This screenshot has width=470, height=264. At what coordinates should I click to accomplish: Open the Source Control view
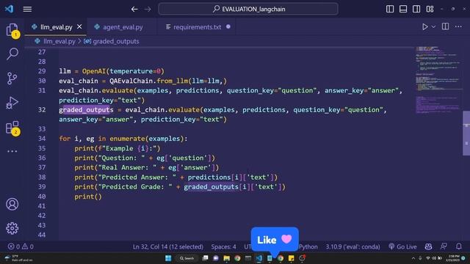point(12,78)
